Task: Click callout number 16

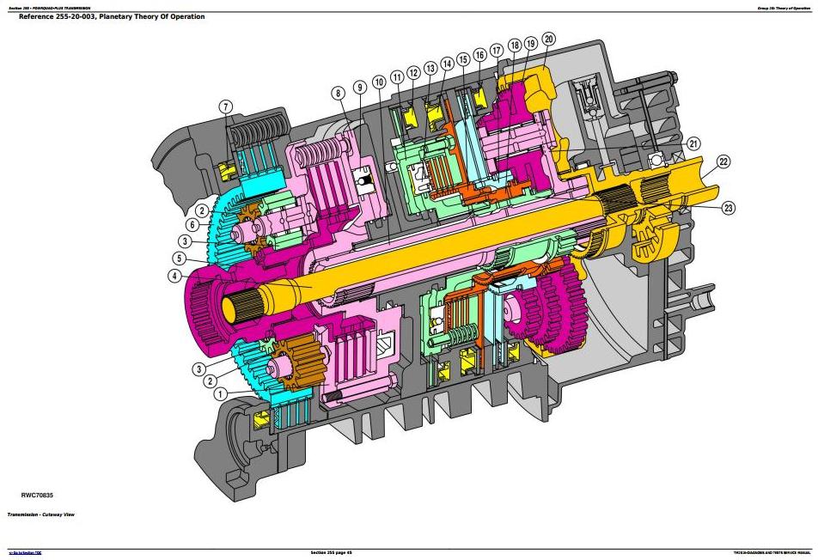Action: [480, 54]
